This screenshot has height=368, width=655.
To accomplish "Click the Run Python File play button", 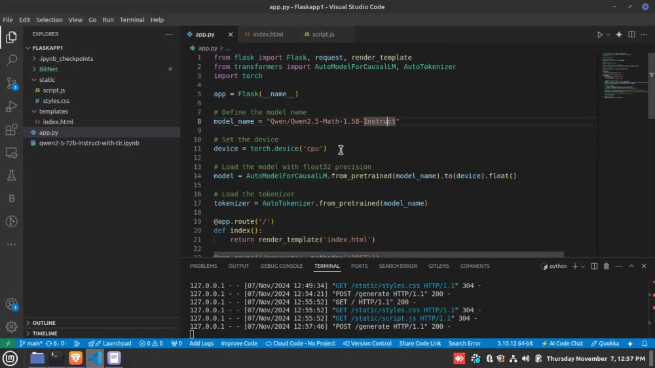I will coord(599,34).
